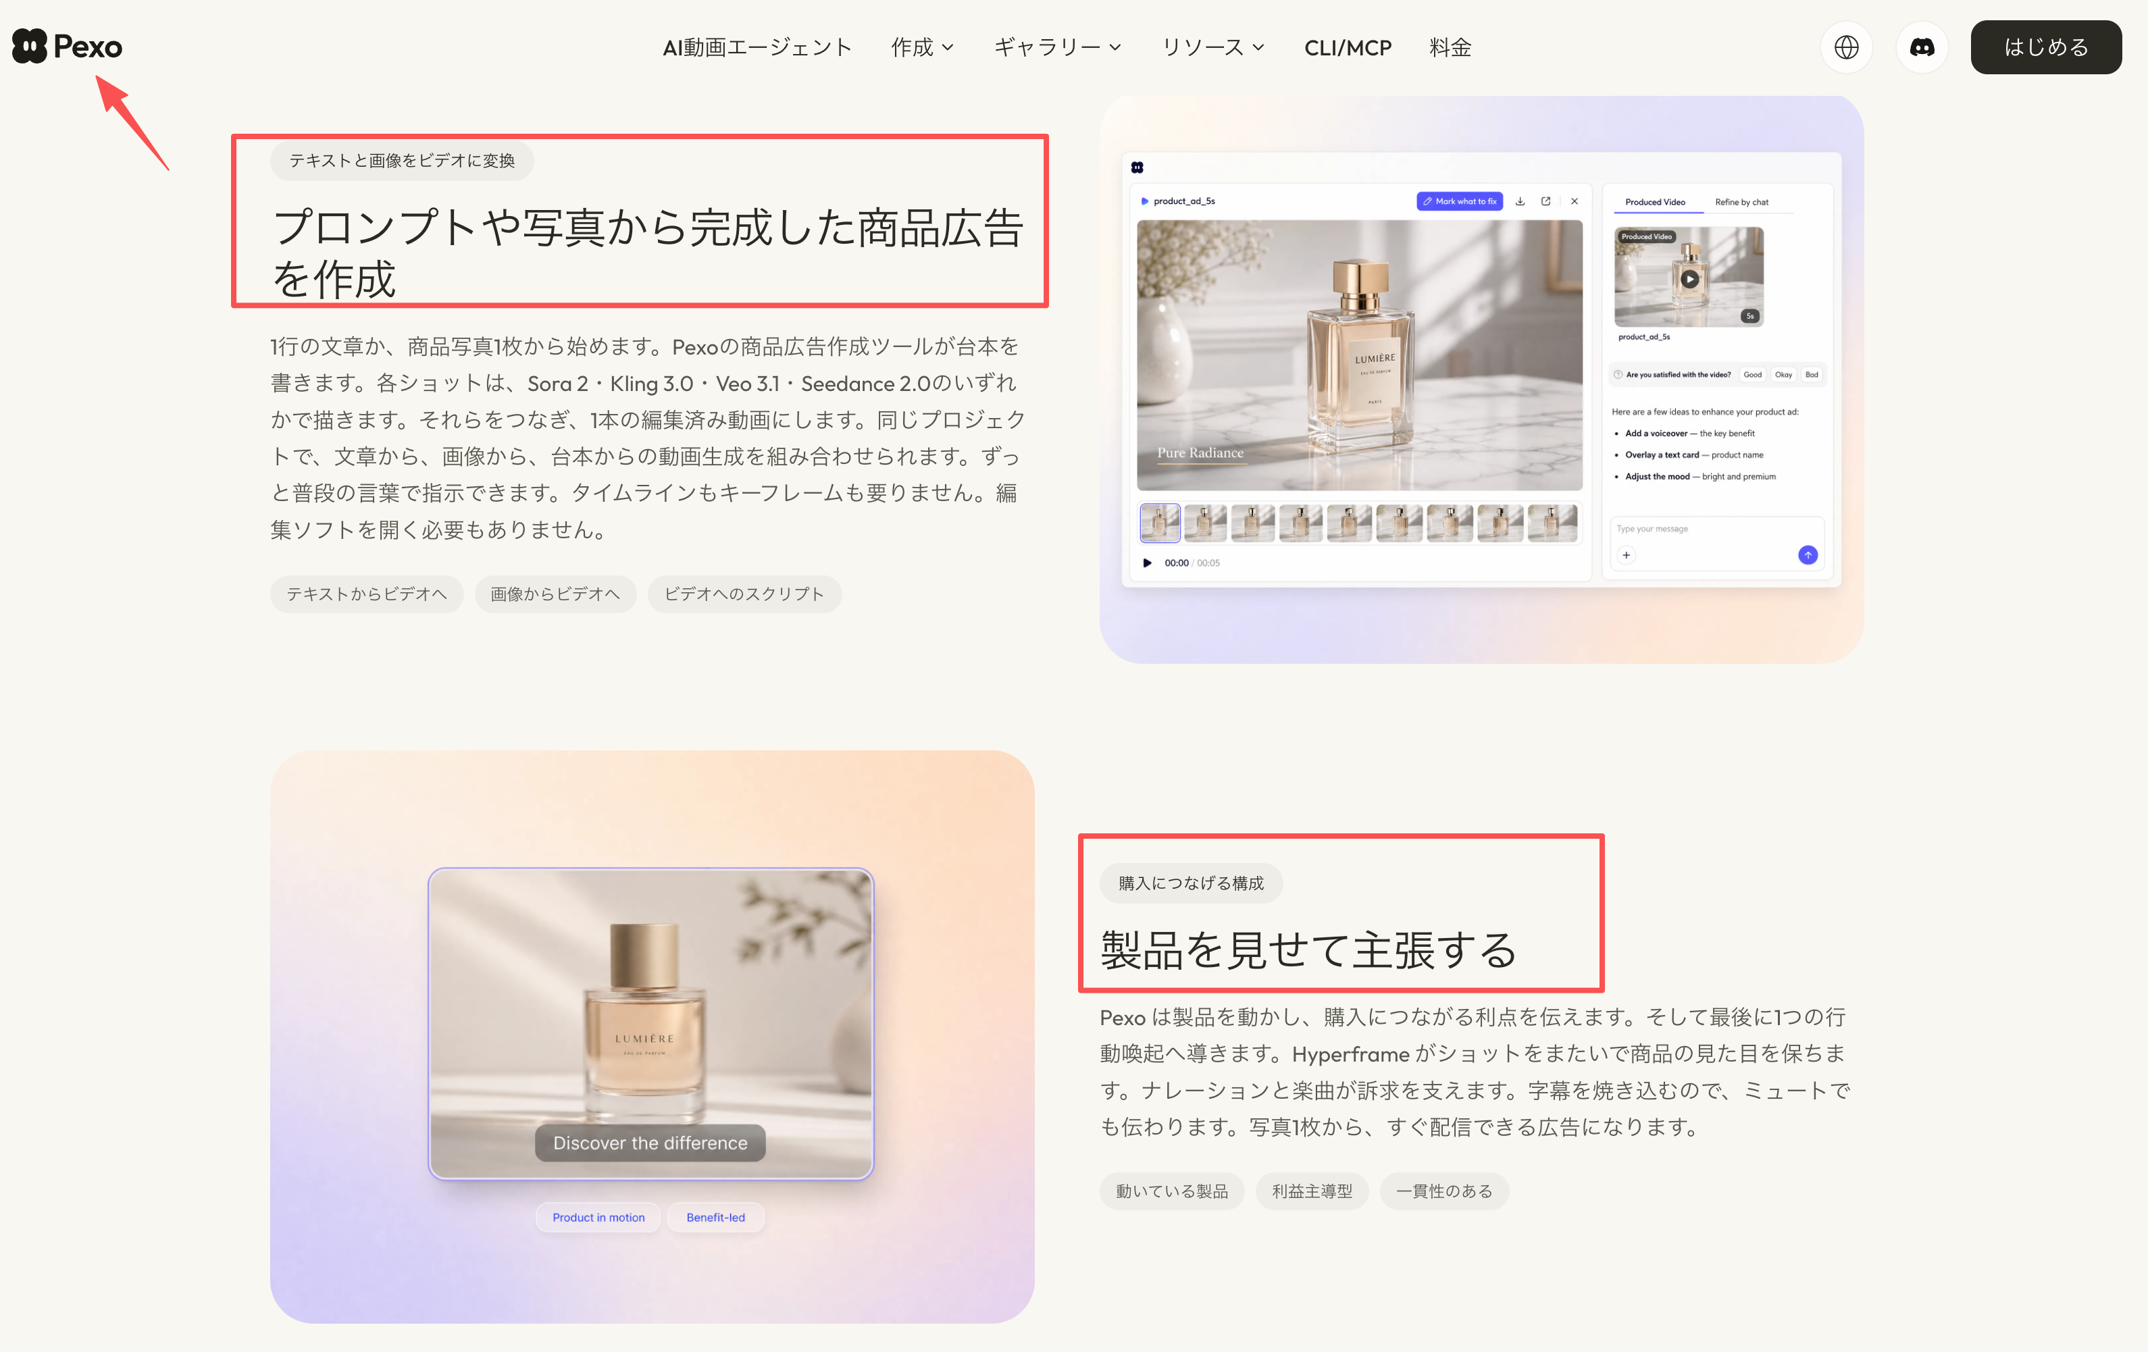This screenshot has height=1352, width=2148.
Task: Rate the video as Good
Action: click(1752, 375)
